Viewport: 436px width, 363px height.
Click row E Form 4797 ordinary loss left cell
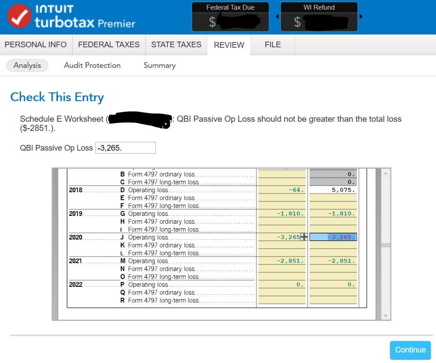(x=282, y=197)
